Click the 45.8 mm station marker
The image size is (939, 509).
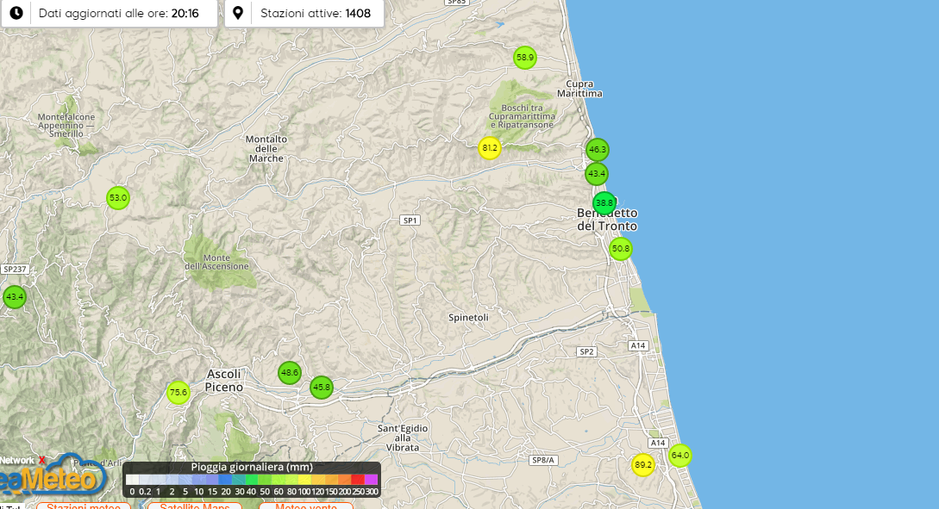(x=322, y=388)
